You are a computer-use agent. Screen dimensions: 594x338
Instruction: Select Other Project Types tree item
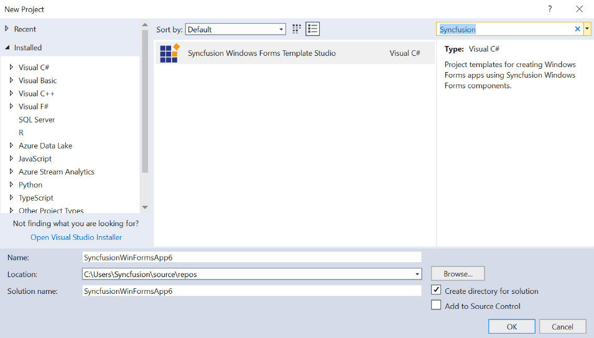(x=51, y=210)
